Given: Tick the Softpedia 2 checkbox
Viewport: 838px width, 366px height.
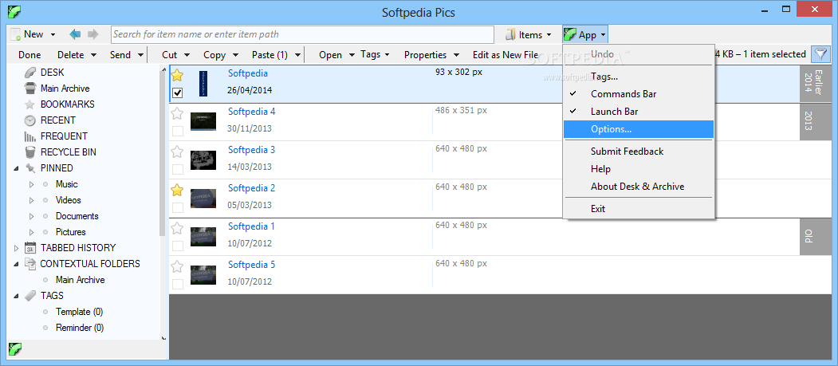Looking at the screenshot, I should [x=178, y=208].
